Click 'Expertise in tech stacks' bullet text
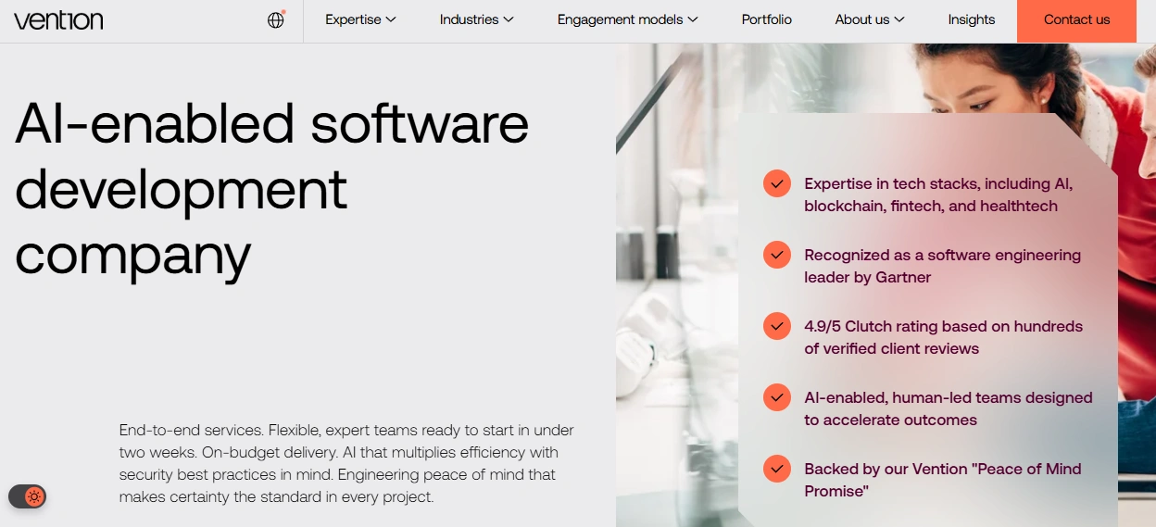The width and height of the screenshot is (1156, 527). 938,194
